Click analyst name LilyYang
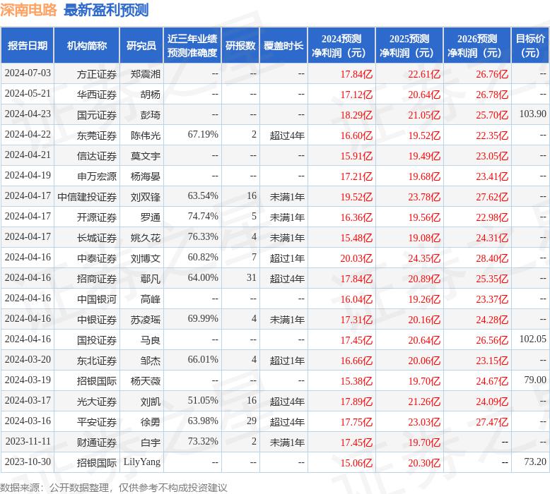The image size is (550, 494). pos(142,462)
